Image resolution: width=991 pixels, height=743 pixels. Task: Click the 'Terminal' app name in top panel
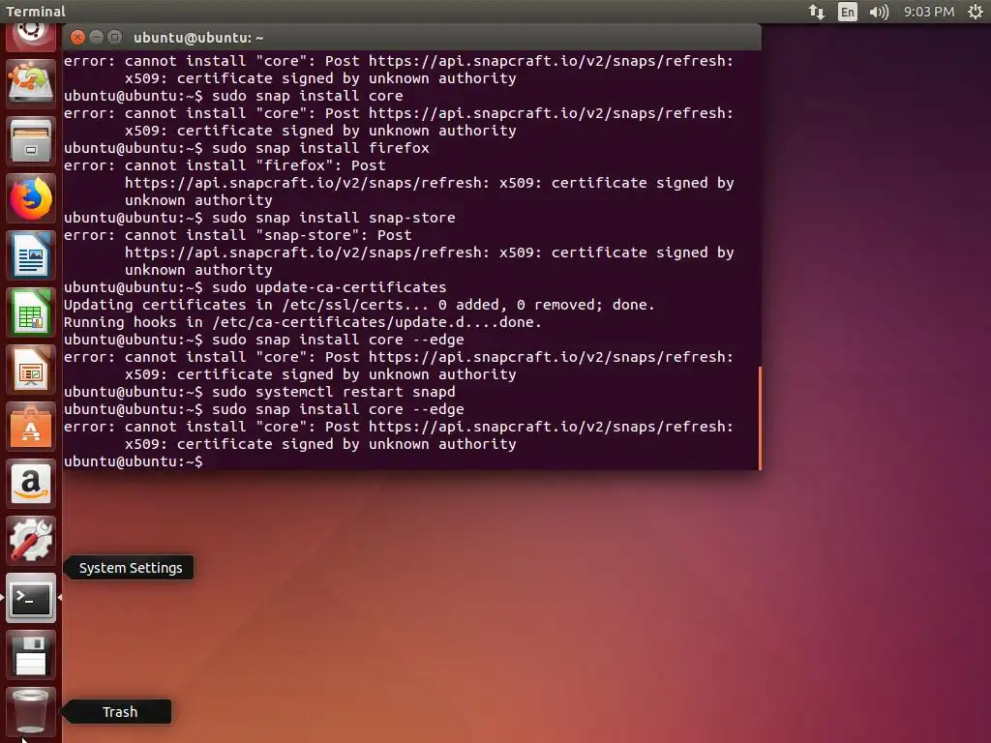(36, 12)
